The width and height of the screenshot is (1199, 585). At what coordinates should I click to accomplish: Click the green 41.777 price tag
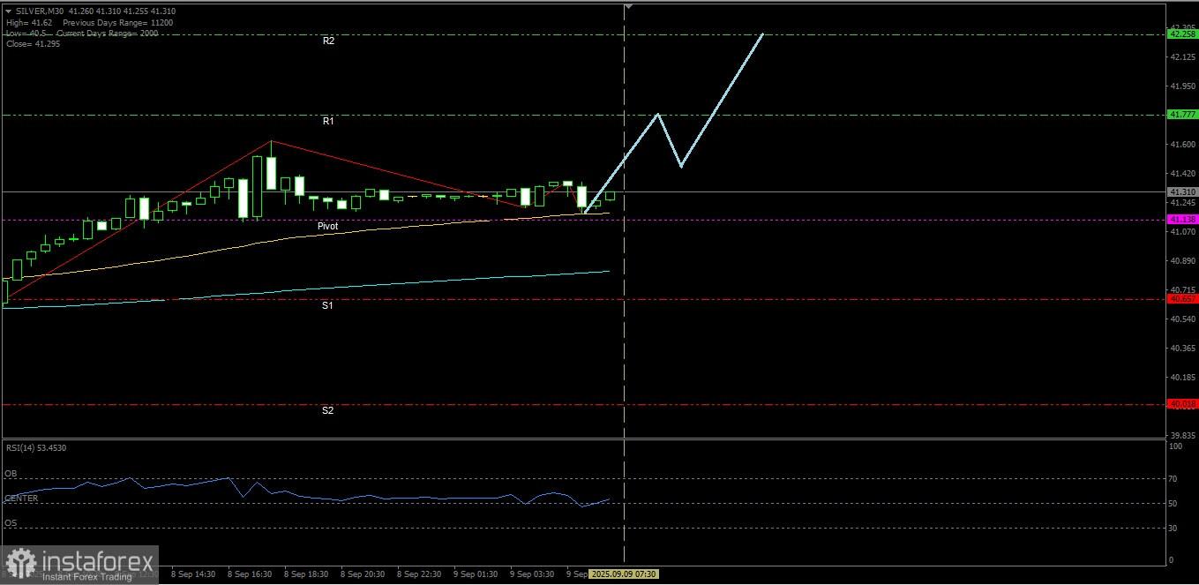(x=1182, y=114)
